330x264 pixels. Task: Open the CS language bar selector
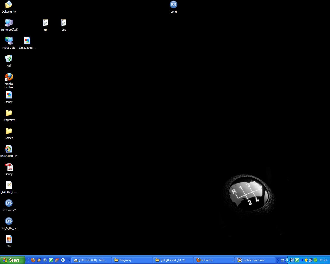(x=282, y=260)
